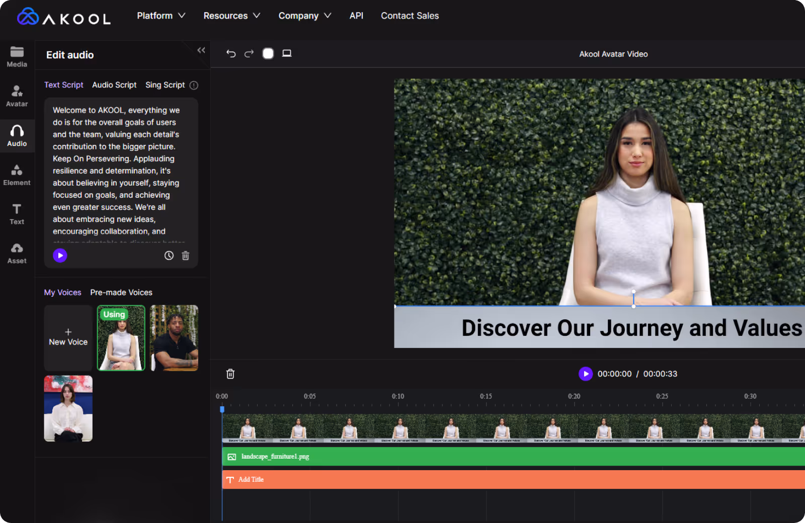Switch to the Text Script tab
Image resolution: width=805 pixels, height=523 pixels.
tap(63, 85)
